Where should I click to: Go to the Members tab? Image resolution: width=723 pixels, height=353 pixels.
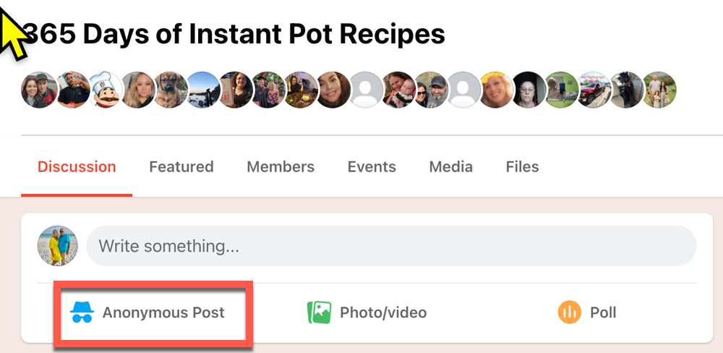pos(281,166)
